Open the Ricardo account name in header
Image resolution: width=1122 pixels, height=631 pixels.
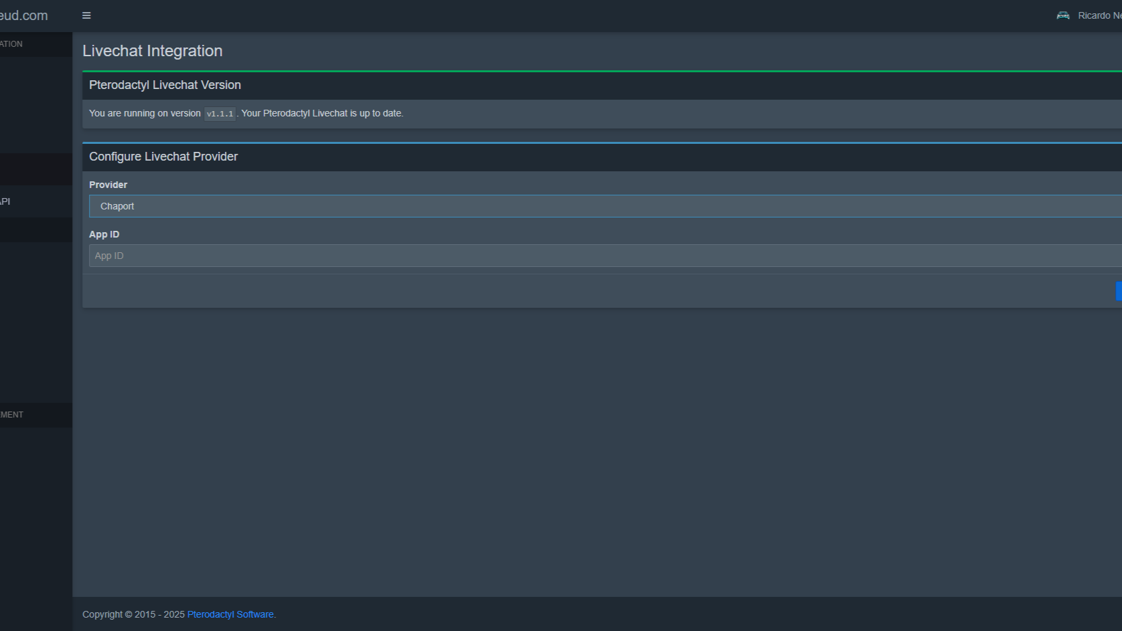(x=1099, y=15)
